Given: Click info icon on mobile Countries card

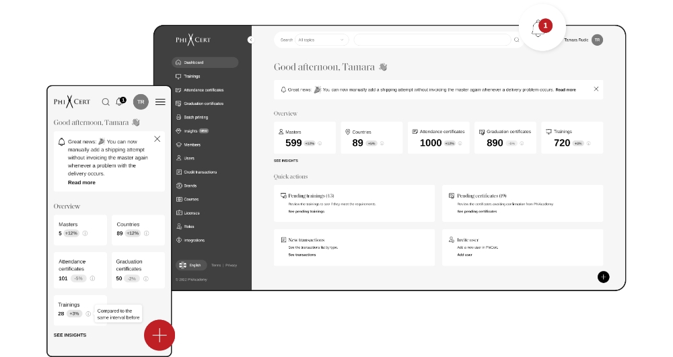Looking at the screenshot, I should (x=146, y=233).
